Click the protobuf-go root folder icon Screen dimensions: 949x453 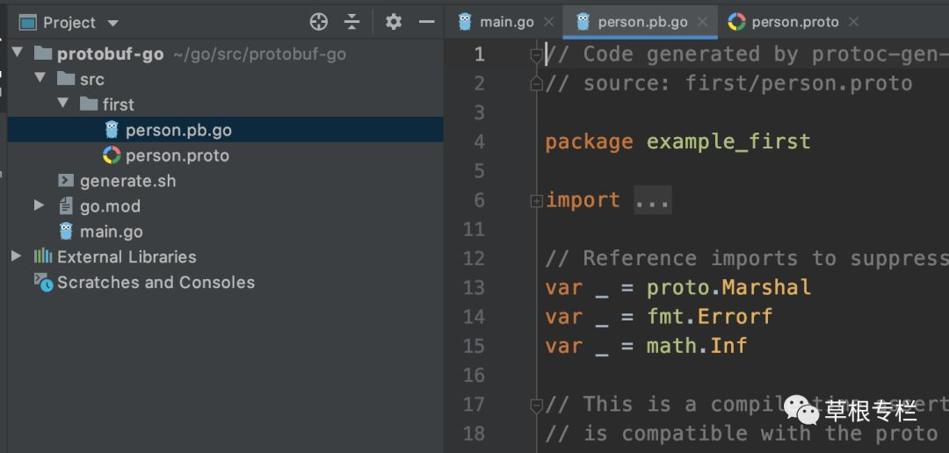coord(42,54)
